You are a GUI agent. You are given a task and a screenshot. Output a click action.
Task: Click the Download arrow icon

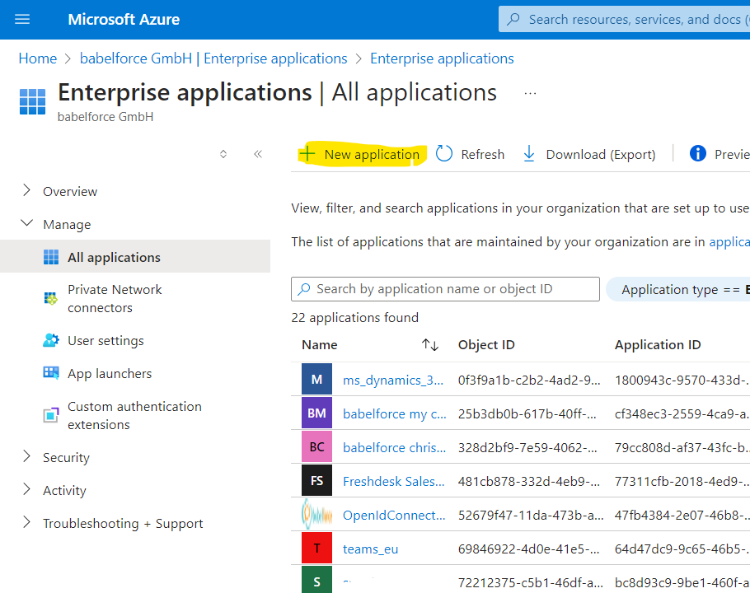pos(529,154)
